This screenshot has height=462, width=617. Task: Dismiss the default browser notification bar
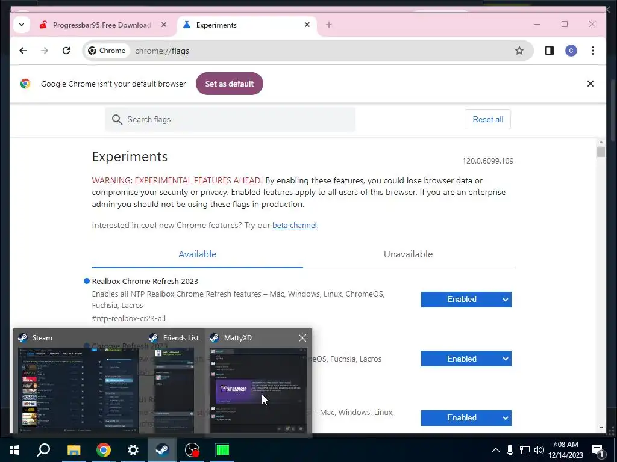590,84
